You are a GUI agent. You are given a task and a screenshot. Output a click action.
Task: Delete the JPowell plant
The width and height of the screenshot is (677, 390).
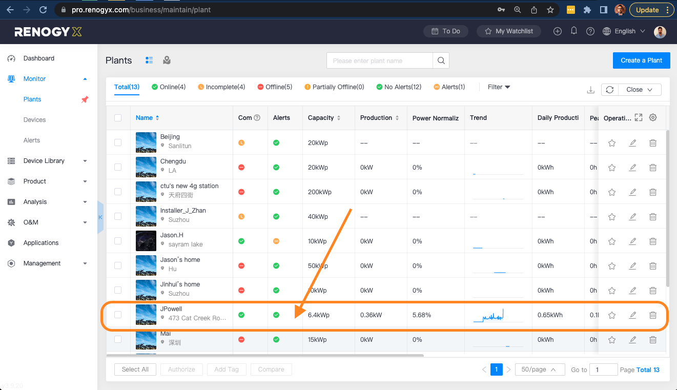click(653, 315)
